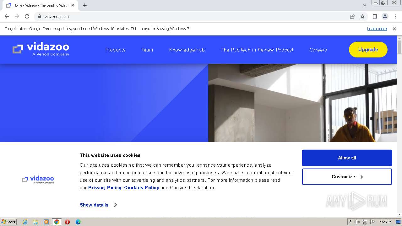Allow all cookies

tap(347, 158)
